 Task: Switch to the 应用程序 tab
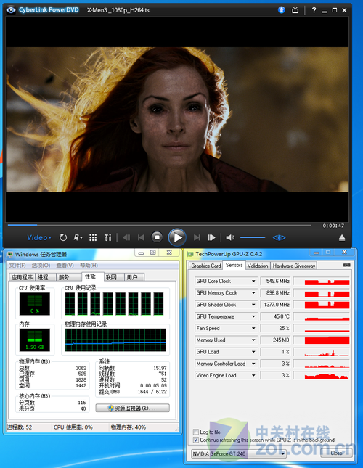point(22,277)
